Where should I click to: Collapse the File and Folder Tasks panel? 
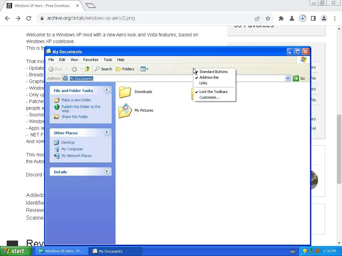(x=107, y=90)
